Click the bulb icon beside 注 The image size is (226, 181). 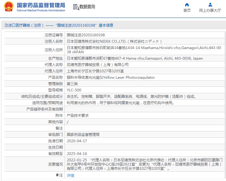[57, 175]
